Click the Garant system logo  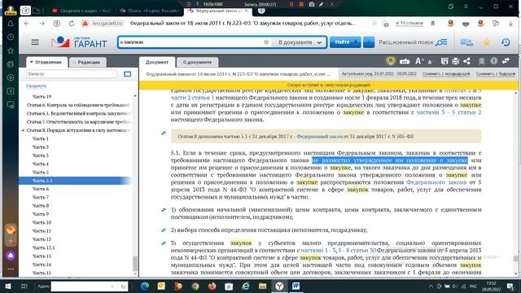(x=79, y=42)
